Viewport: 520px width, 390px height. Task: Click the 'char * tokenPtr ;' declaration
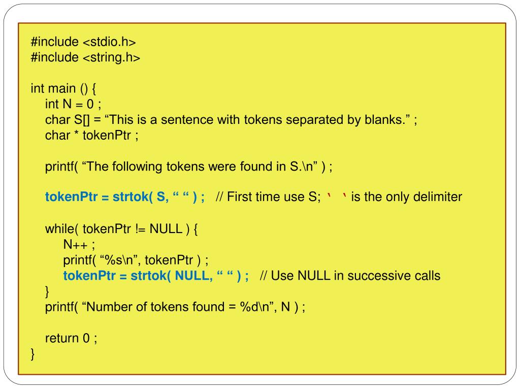[92, 135]
